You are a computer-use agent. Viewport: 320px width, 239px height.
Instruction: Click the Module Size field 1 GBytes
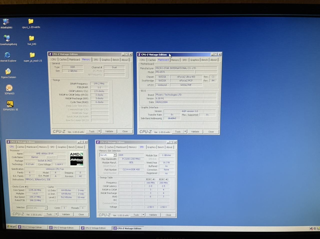(166, 155)
